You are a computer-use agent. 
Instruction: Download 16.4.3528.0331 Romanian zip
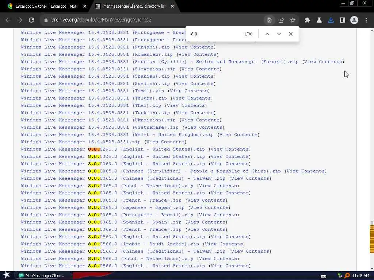click(x=97, y=55)
